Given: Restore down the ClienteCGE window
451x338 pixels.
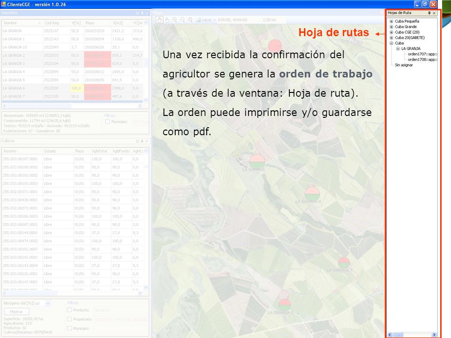Looking at the screenshot, I should pyautogui.click(x=426, y=4).
